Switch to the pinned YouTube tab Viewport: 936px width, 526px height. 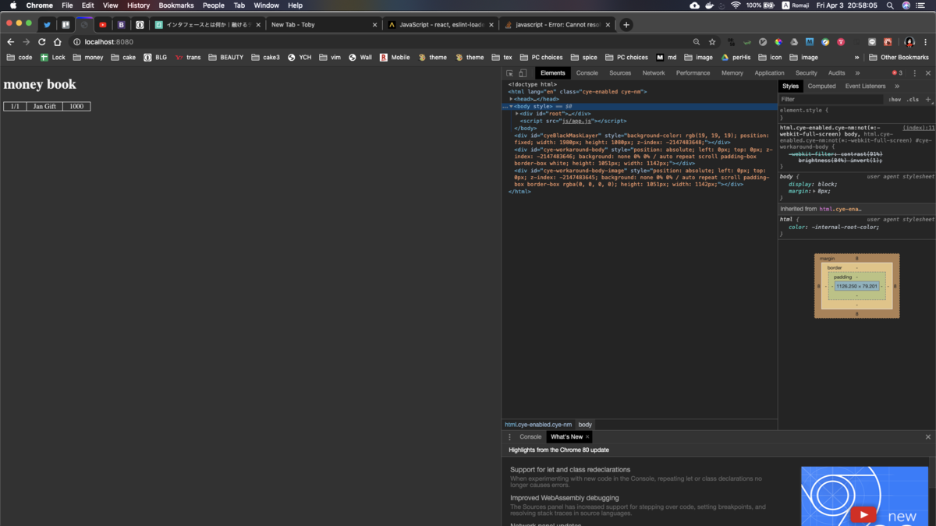pos(102,25)
